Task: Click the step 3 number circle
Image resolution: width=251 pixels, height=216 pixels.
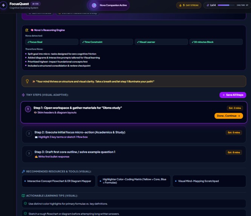Action: point(29,153)
